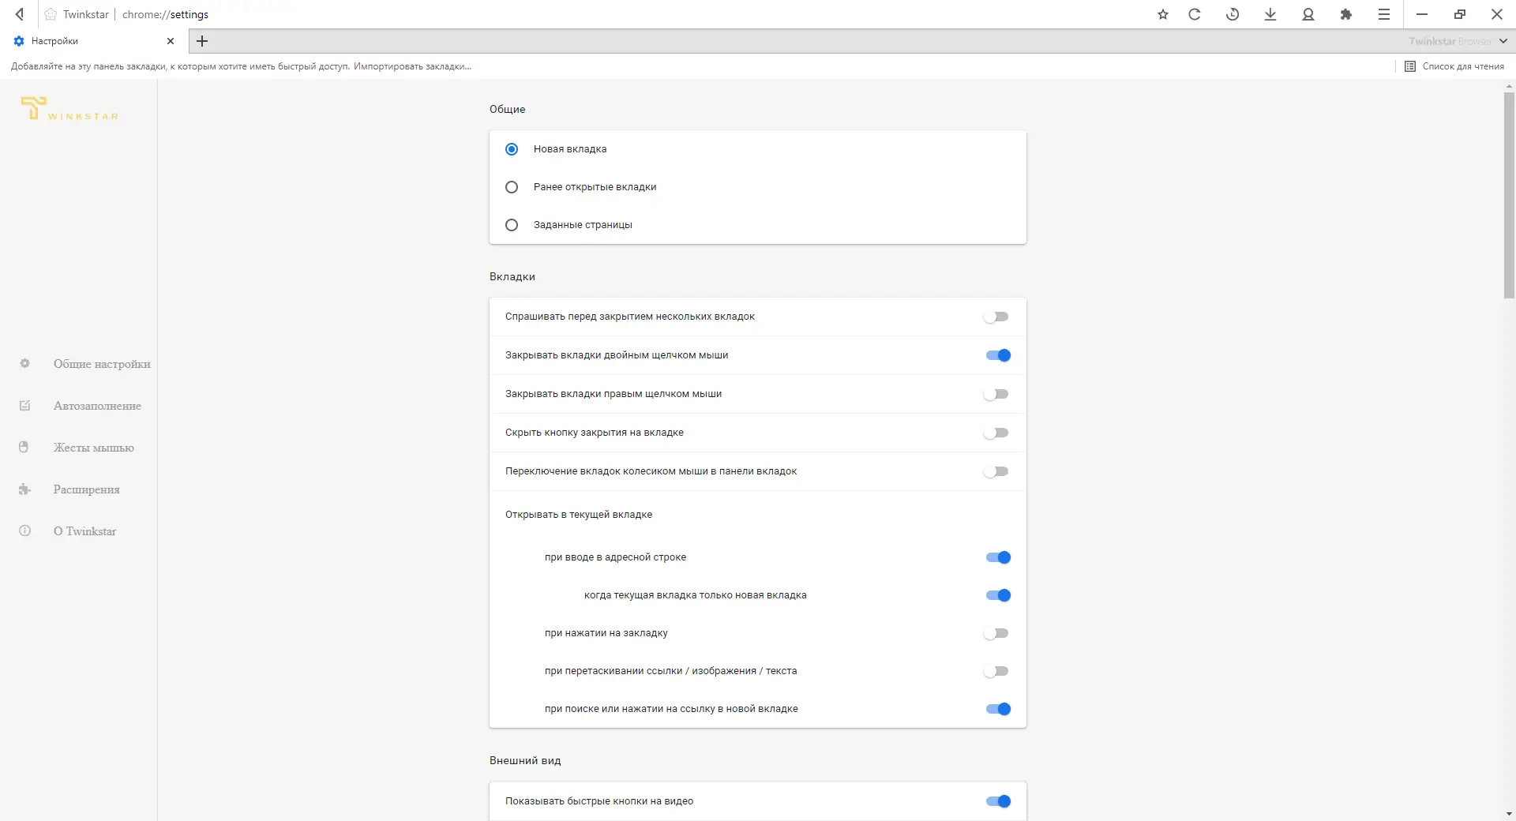Open the Автозаполнение settings section
This screenshot has width=1516, height=821.
[x=96, y=406]
